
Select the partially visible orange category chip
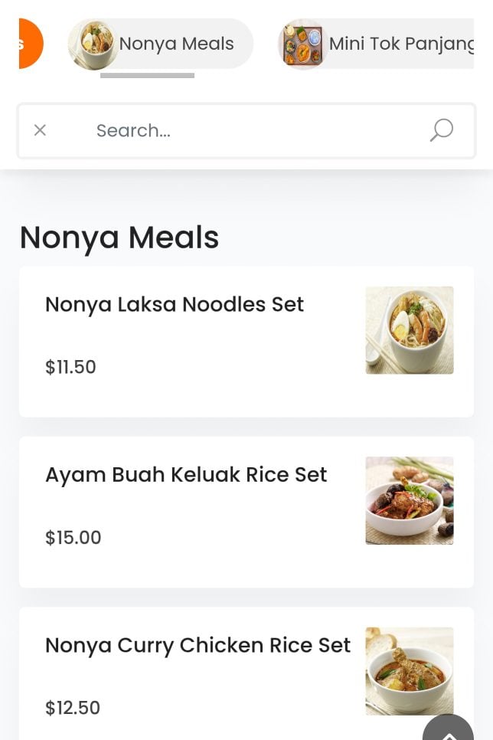pyautogui.click(x=29, y=44)
